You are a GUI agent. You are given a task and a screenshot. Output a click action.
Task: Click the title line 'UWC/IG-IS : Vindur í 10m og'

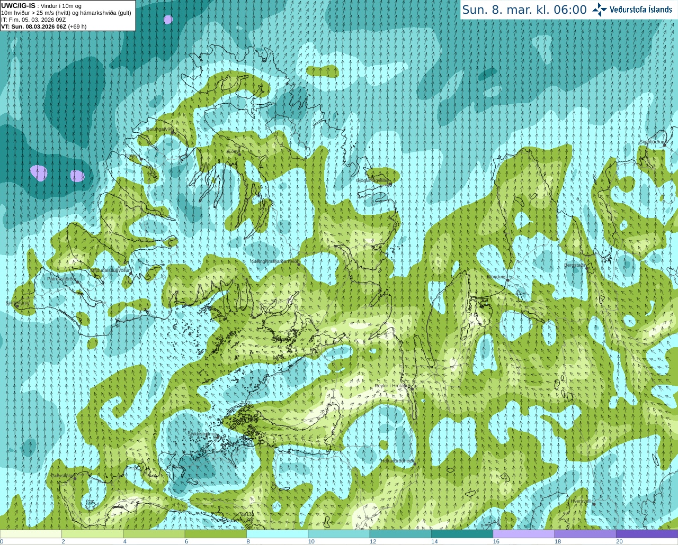tap(41, 6)
